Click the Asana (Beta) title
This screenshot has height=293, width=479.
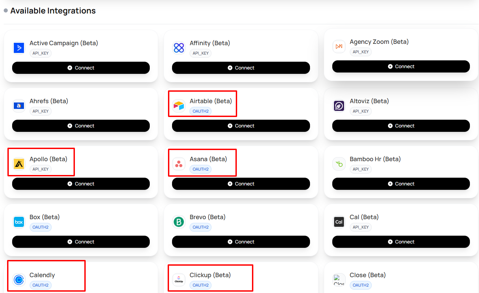pos(208,159)
